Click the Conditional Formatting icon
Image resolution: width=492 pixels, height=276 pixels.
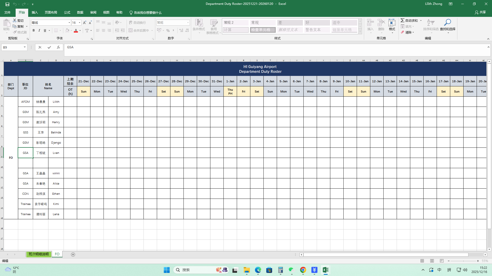(199, 23)
